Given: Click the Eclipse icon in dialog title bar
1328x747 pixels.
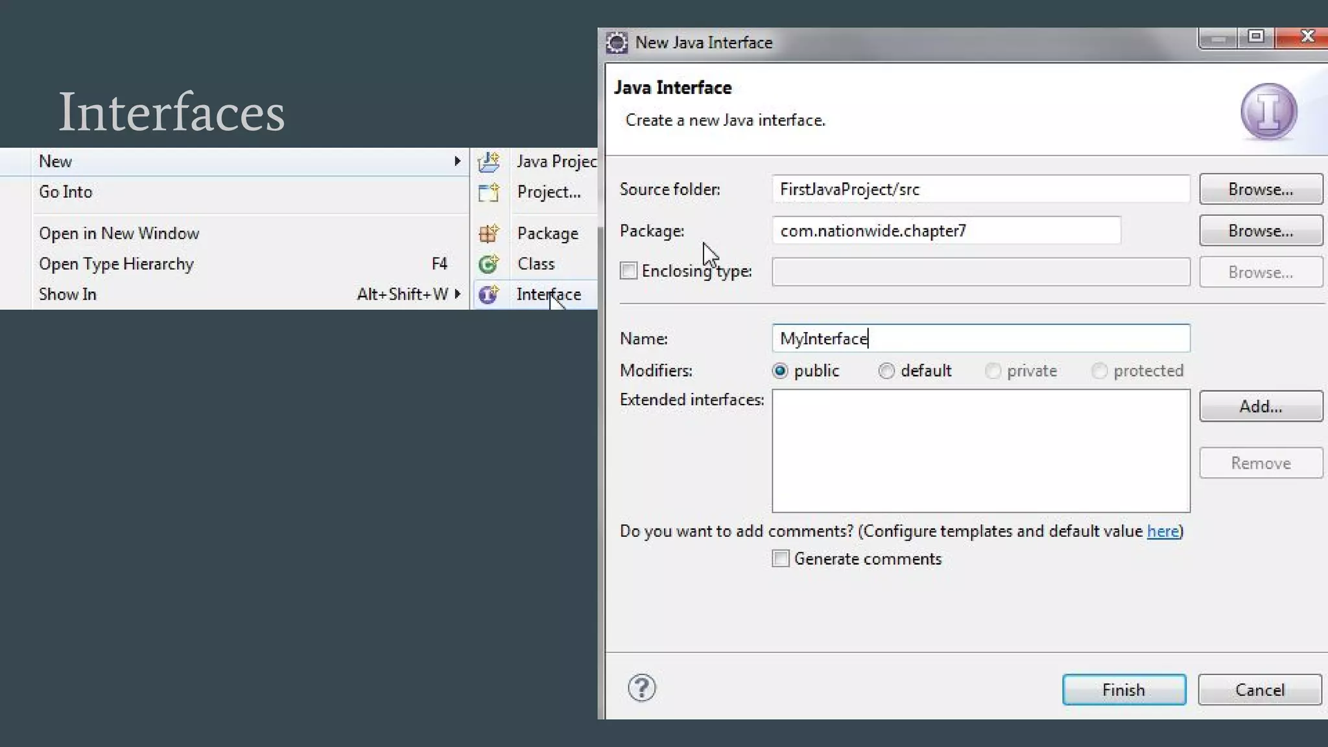Looking at the screenshot, I should [x=617, y=43].
